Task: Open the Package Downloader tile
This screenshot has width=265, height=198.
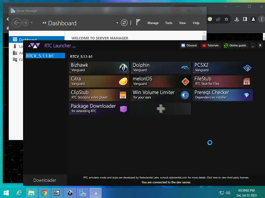Action: pyautogui.click(x=99, y=109)
